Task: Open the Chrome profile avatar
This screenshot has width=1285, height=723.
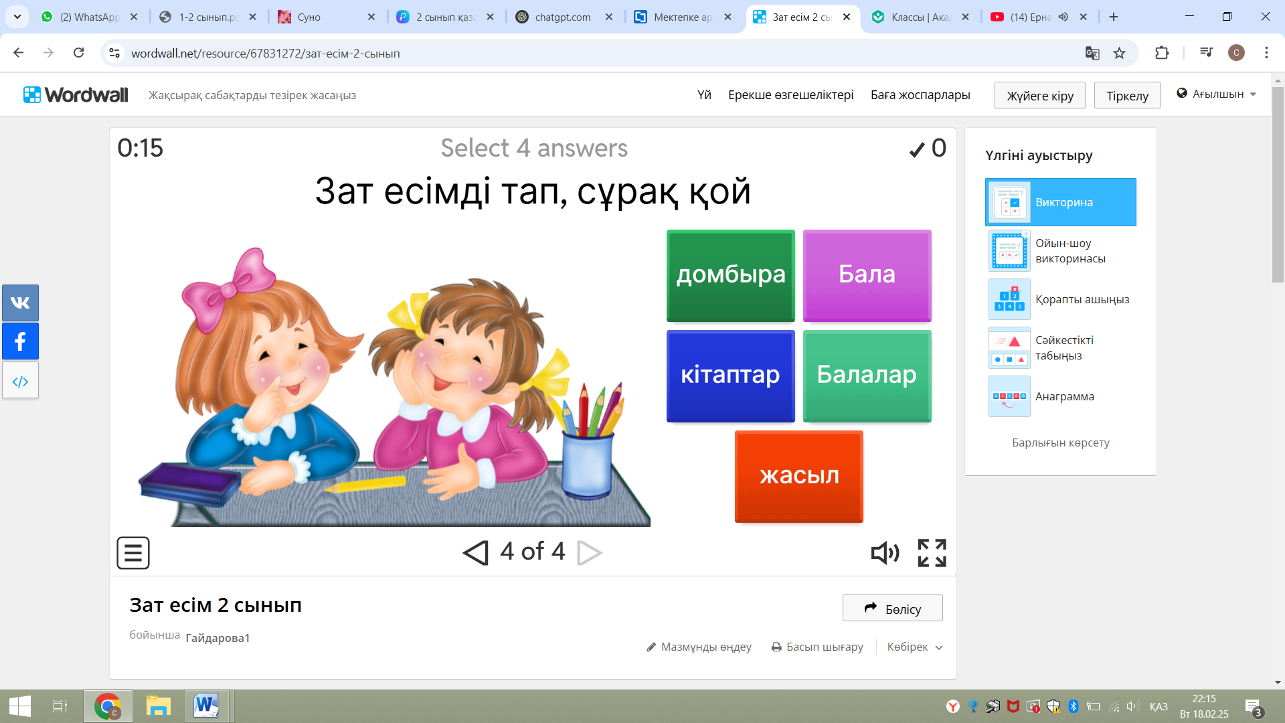Action: [x=1236, y=53]
